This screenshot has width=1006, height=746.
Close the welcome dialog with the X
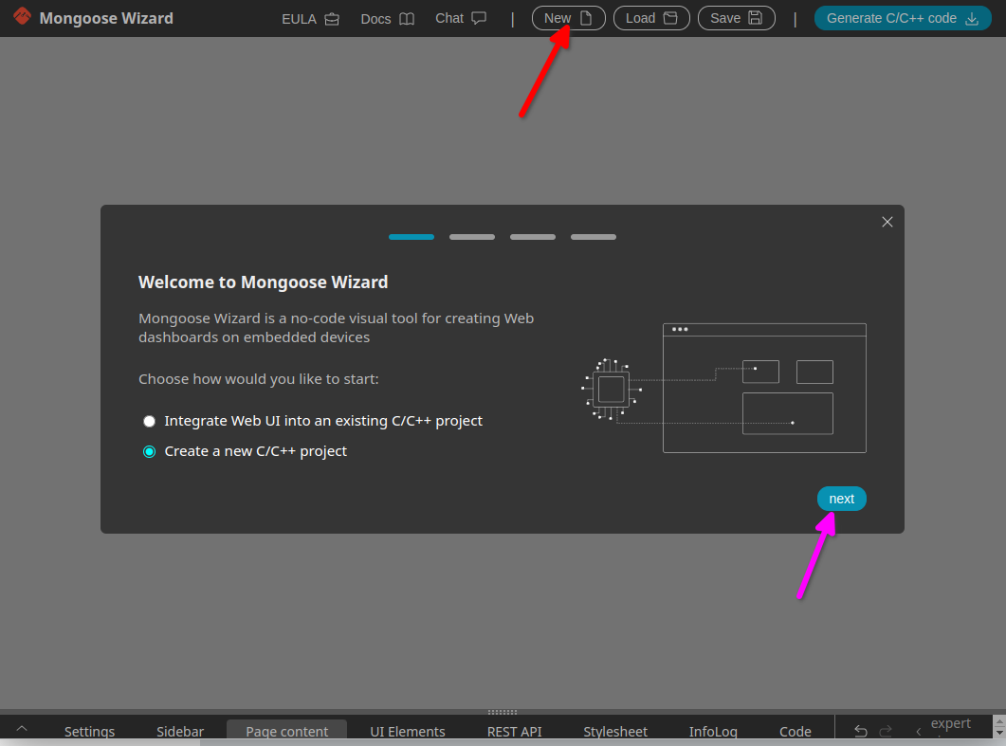887,222
